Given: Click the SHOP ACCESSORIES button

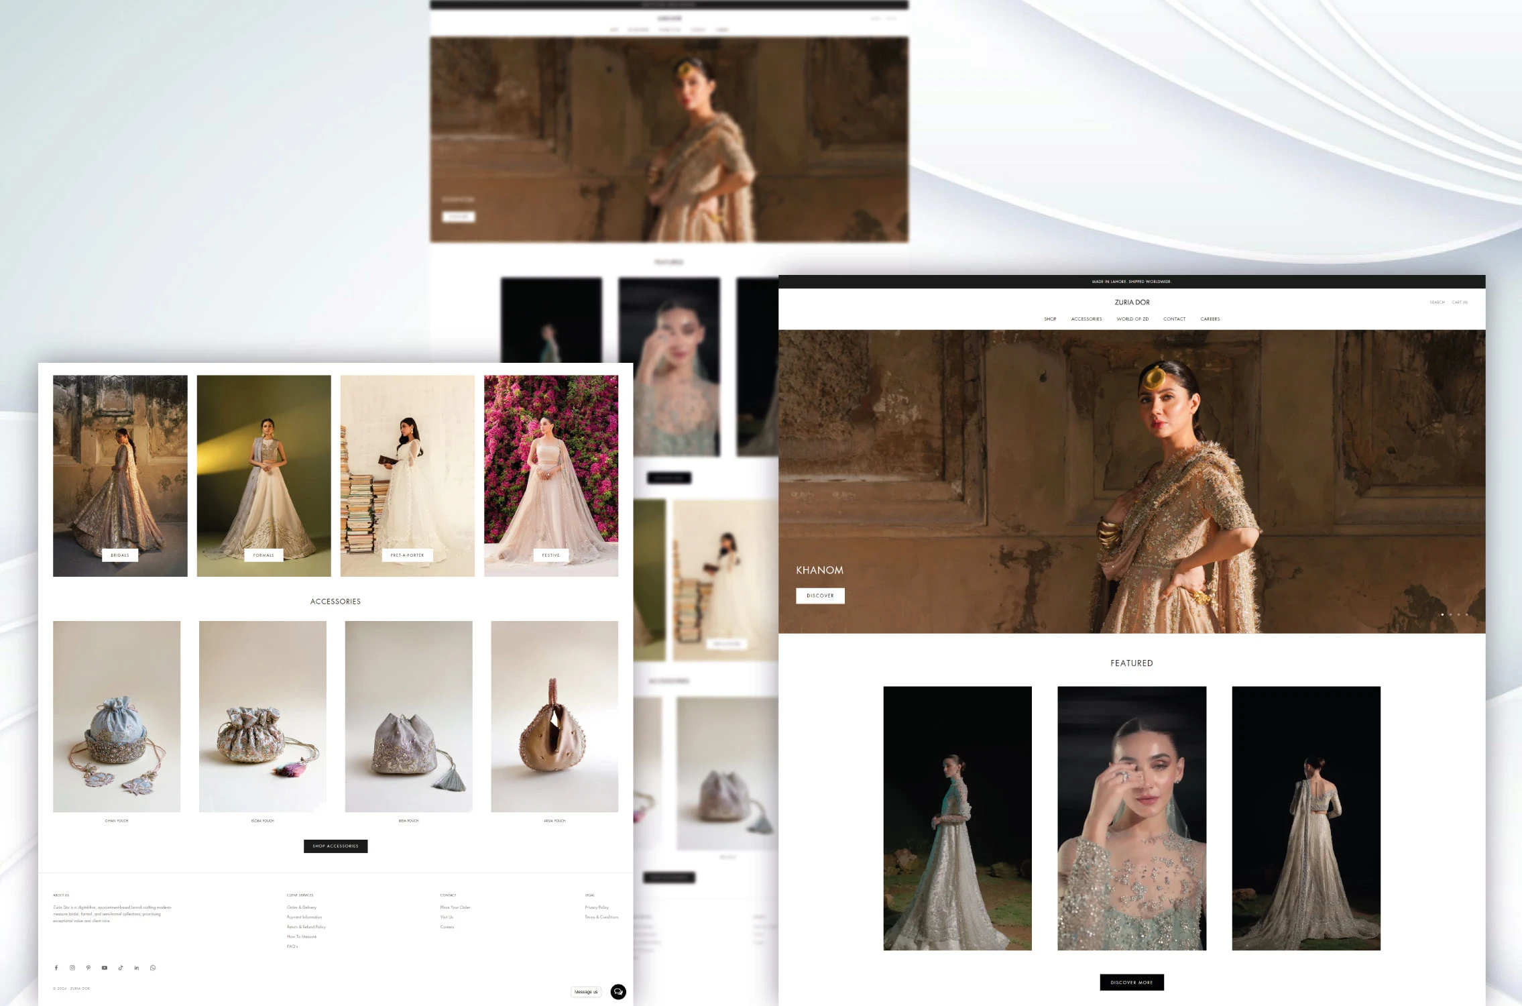Looking at the screenshot, I should pyautogui.click(x=335, y=846).
